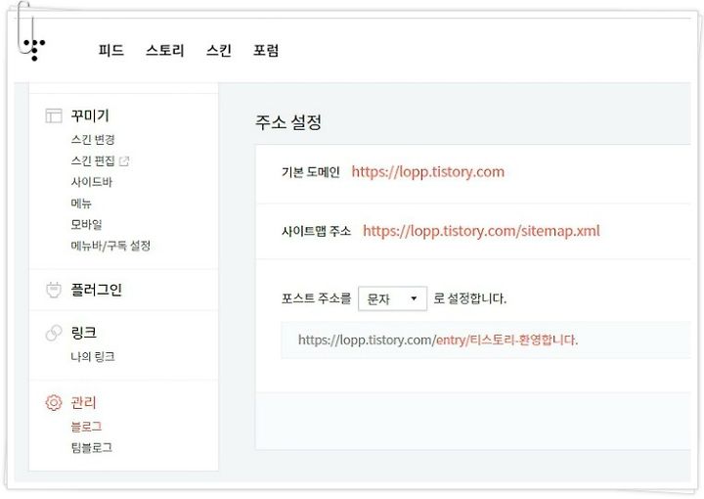The height and width of the screenshot is (499, 704).
Task: Click the Tistory dots logo
Action: [x=34, y=49]
